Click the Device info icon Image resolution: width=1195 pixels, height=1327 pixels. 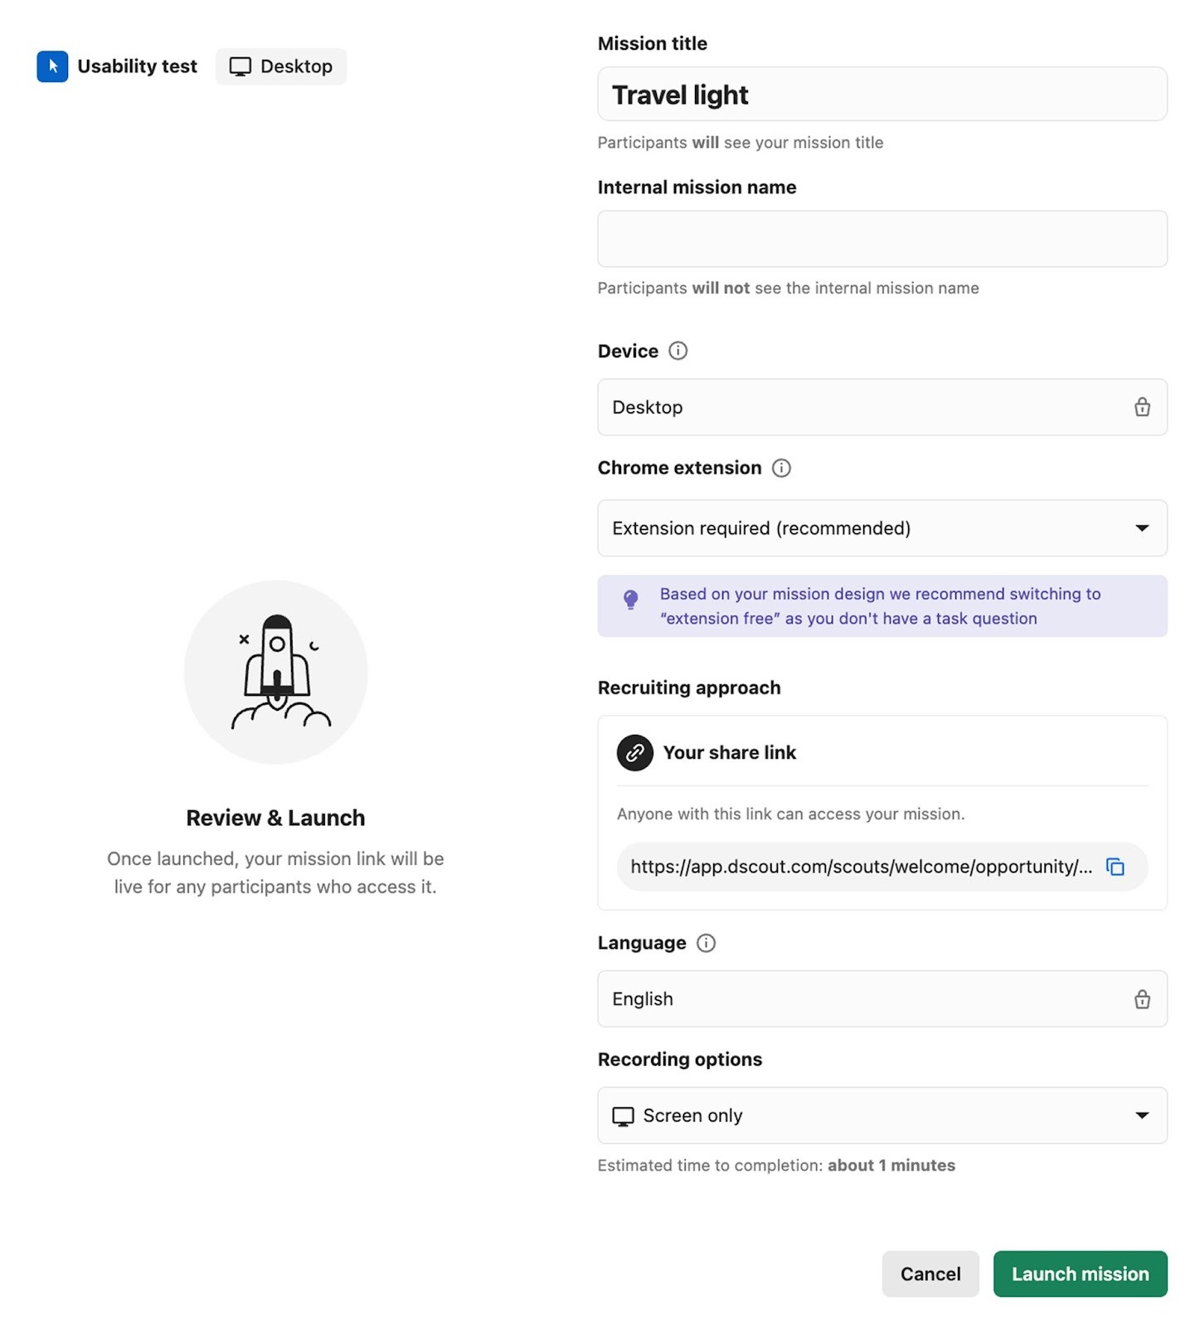coord(678,351)
